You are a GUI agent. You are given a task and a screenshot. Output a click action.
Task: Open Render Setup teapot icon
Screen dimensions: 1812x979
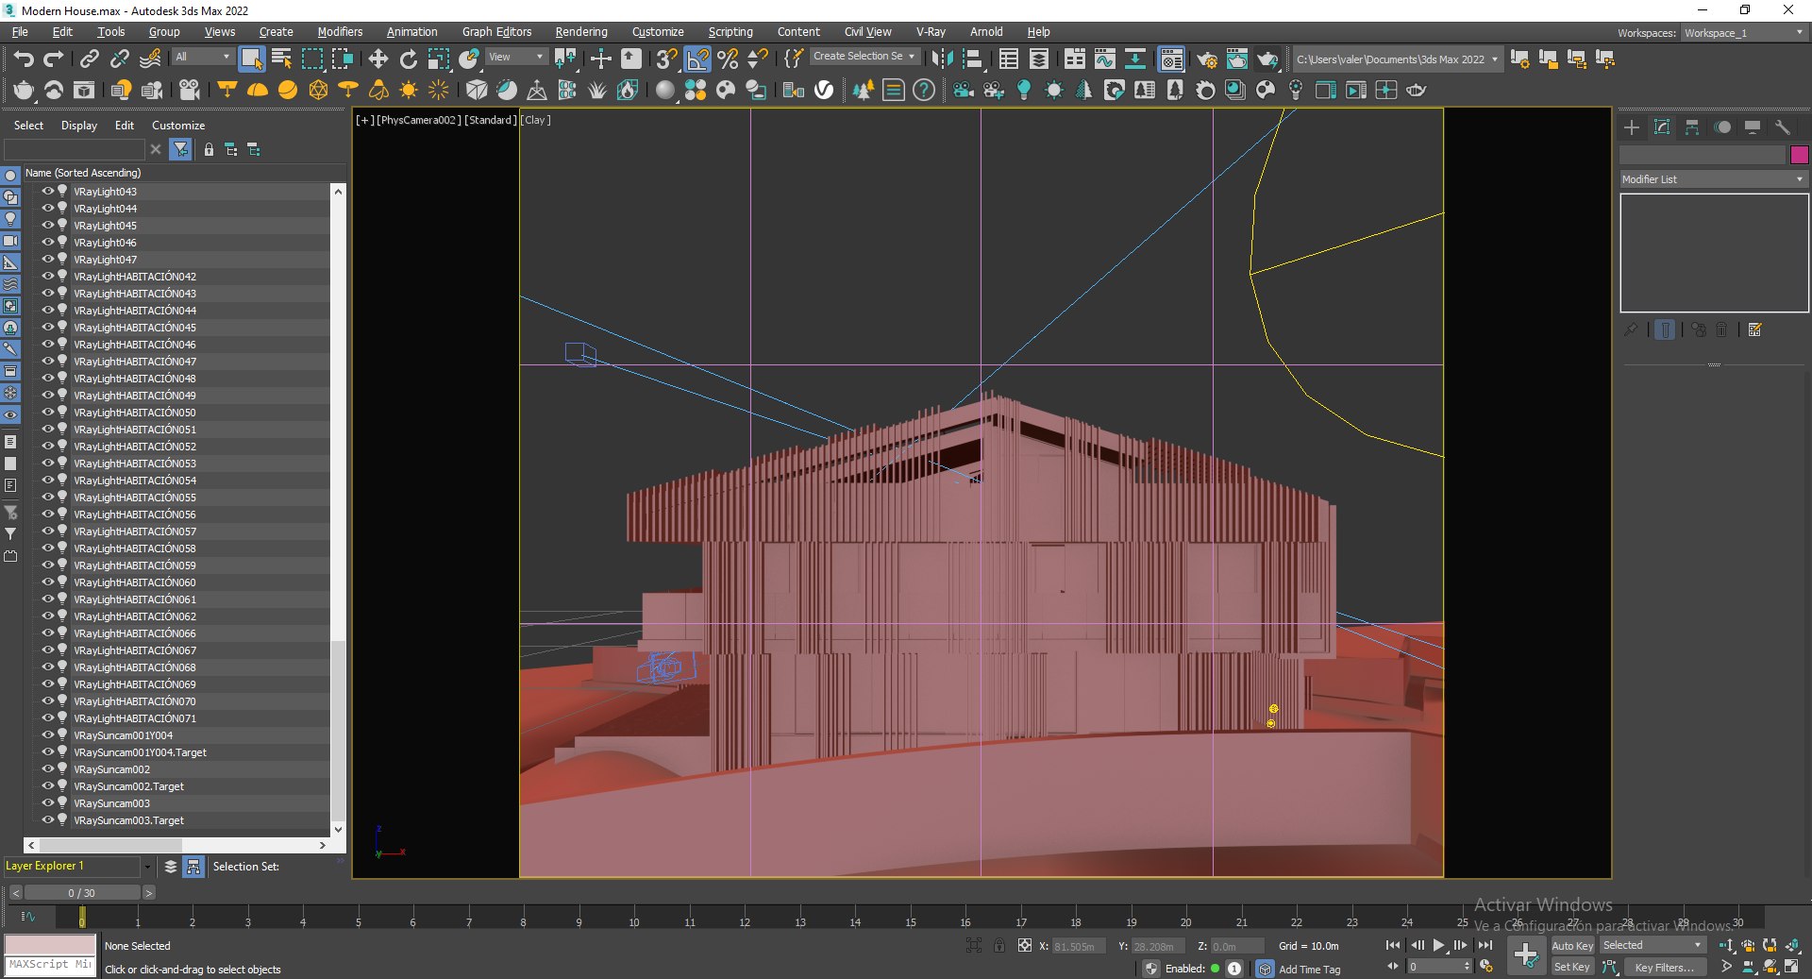[1206, 59]
